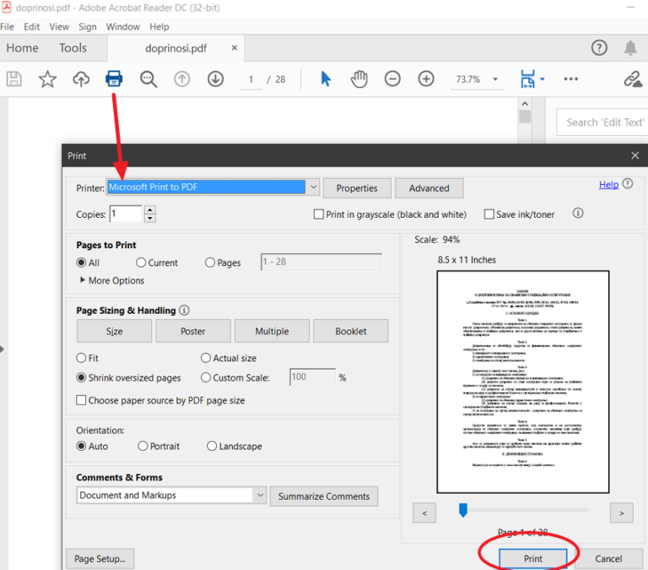Switch to the Tools tab
The height and width of the screenshot is (570, 648).
pos(73,48)
